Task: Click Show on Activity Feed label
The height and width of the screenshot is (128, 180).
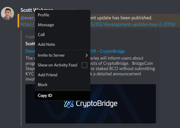Action: 57,65
